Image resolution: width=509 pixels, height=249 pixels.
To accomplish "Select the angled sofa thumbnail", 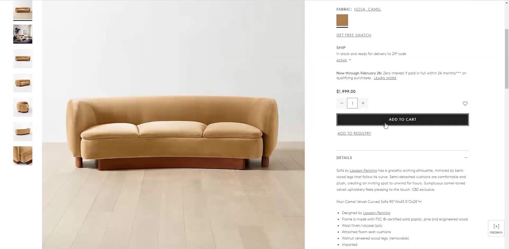I will pyautogui.click(x=23, y=83).
